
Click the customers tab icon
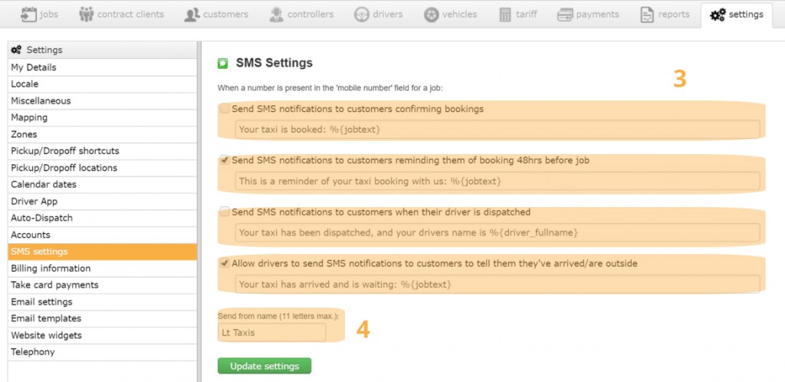tap(192, 15)
